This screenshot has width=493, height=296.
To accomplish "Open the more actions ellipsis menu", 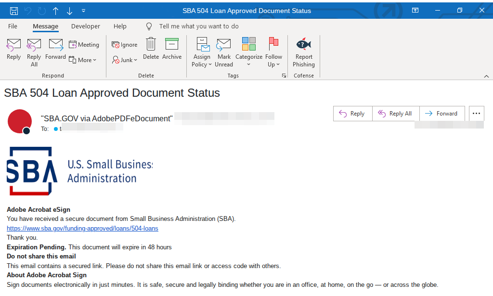I will pos(476,114).
